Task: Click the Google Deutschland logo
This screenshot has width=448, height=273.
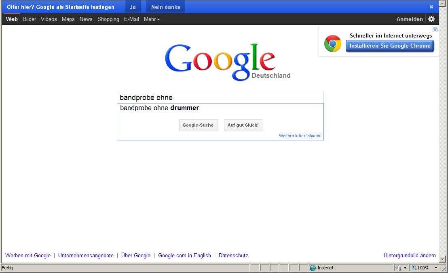Action: 227,62
